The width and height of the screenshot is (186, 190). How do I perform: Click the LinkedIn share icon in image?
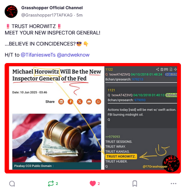61,102
